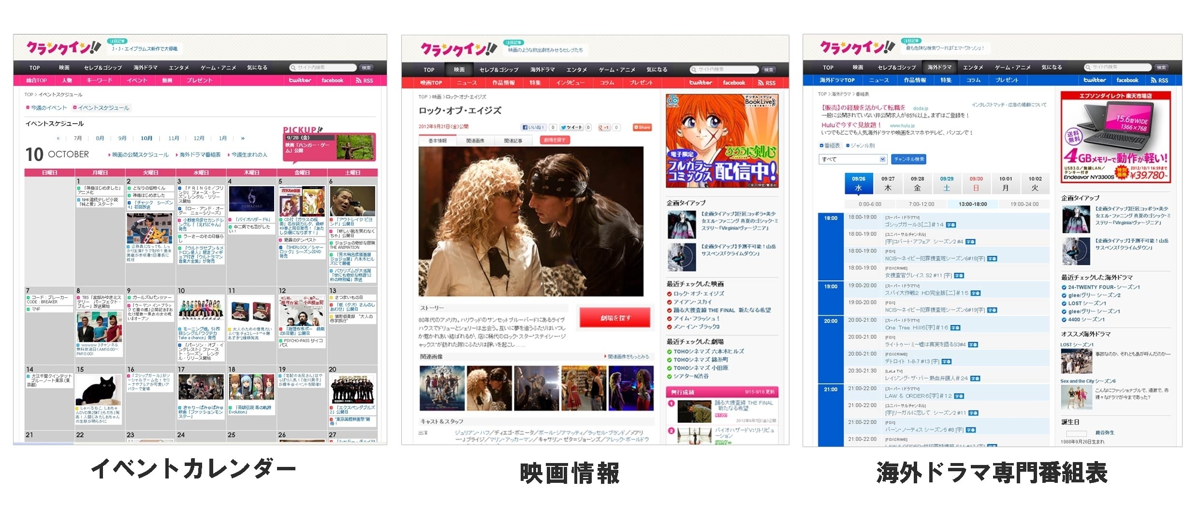Viewport: 1199px width, 522px height.
Task: Click 作品情報 in red movie submenu
Action: tap(503, 83)
